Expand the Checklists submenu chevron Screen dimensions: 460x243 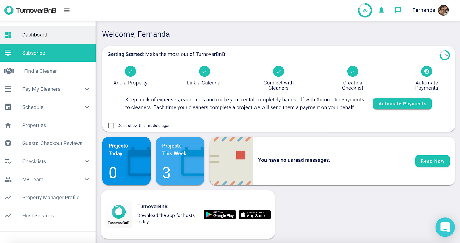coord(87,161)
